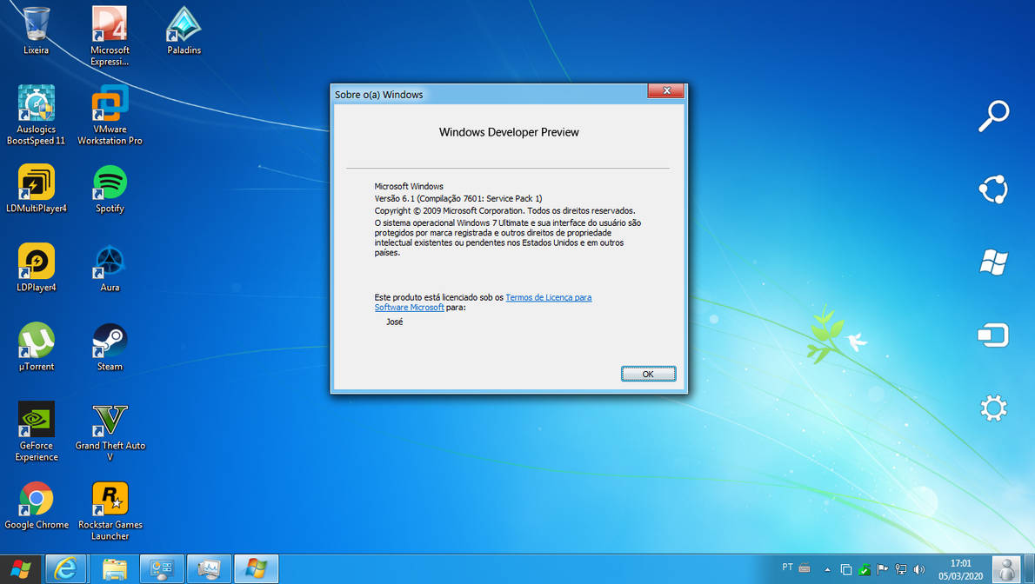The width and height of the screenshot is (1035, 584).
Task: Open the Lixeira recycle bin icon
Action: point(36,30)
